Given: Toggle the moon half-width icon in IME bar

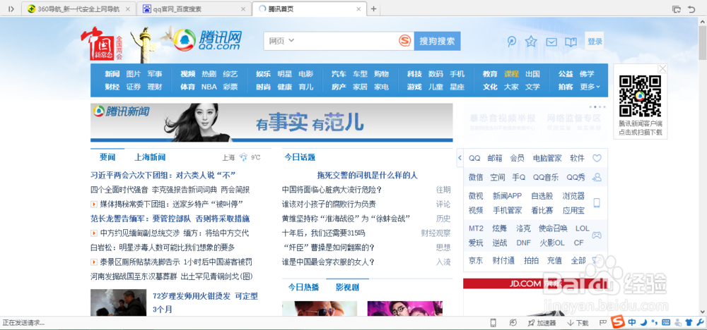Looking at the screenshot, I should [644, 322].
